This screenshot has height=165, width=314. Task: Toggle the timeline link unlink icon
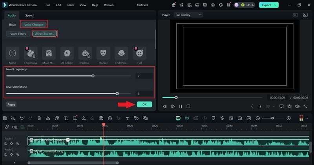(7, 127)
